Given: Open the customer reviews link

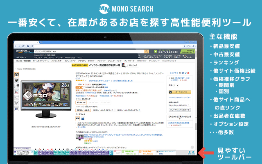Looking at the screenshot, I should (99, 81).
